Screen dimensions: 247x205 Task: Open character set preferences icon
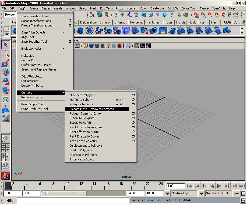(244, 193)
